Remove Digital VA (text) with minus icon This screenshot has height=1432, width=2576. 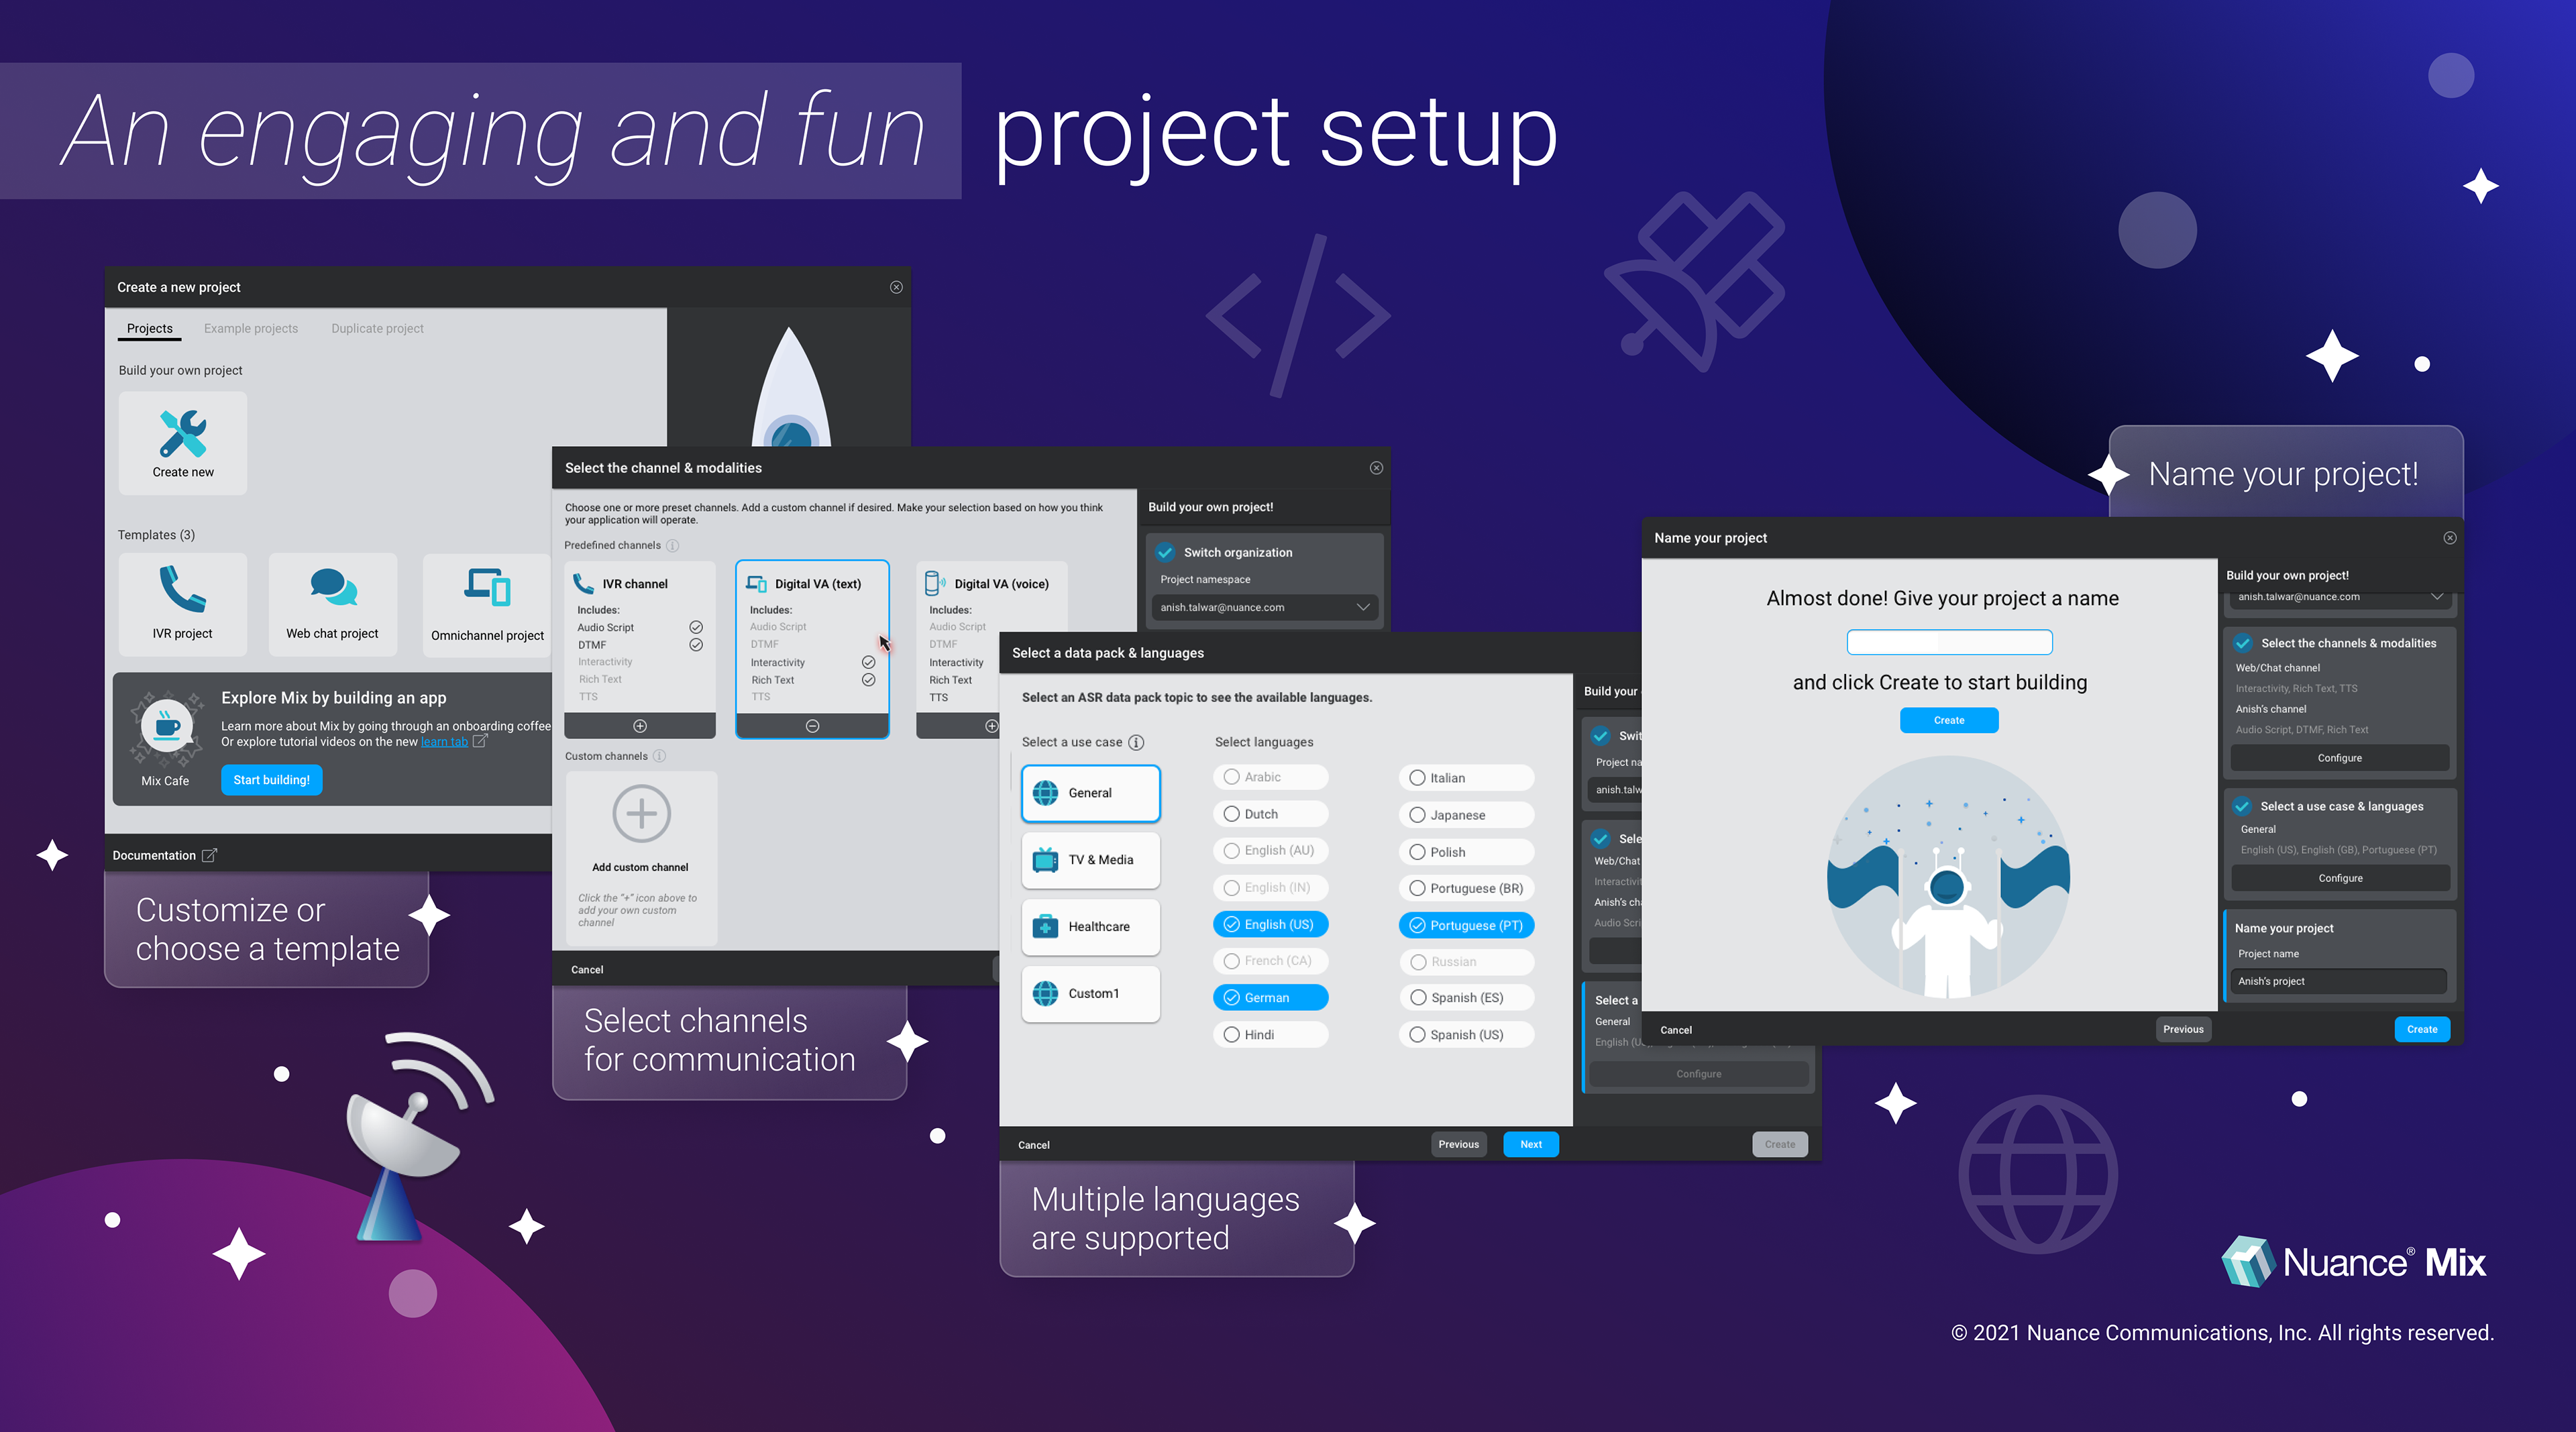click(x=812, y=726)
